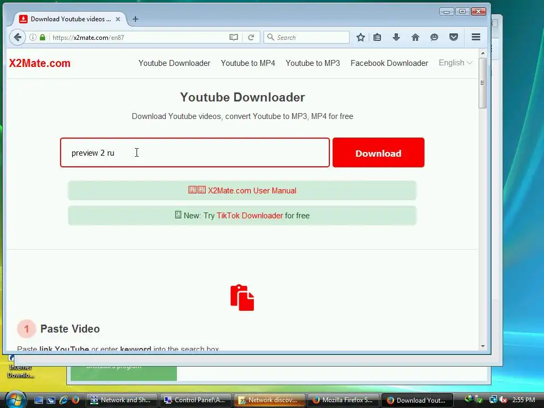This screenshot has width=544, height=408.
Task: Go to the Firefox home page icon
Action: coord(415,37)
